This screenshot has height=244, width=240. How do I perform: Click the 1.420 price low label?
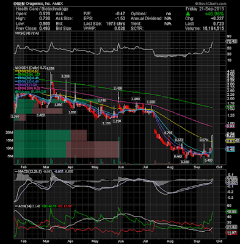[41, 115]
